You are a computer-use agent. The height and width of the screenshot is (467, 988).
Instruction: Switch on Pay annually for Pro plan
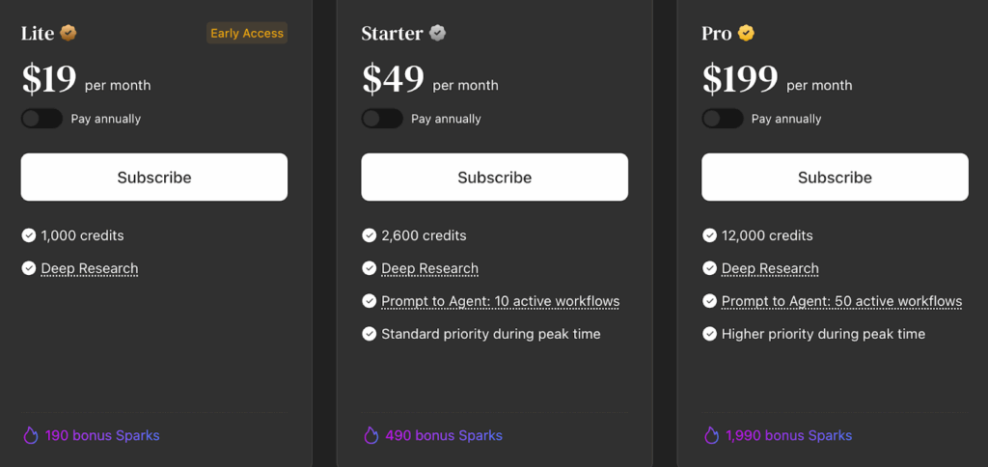723,119
